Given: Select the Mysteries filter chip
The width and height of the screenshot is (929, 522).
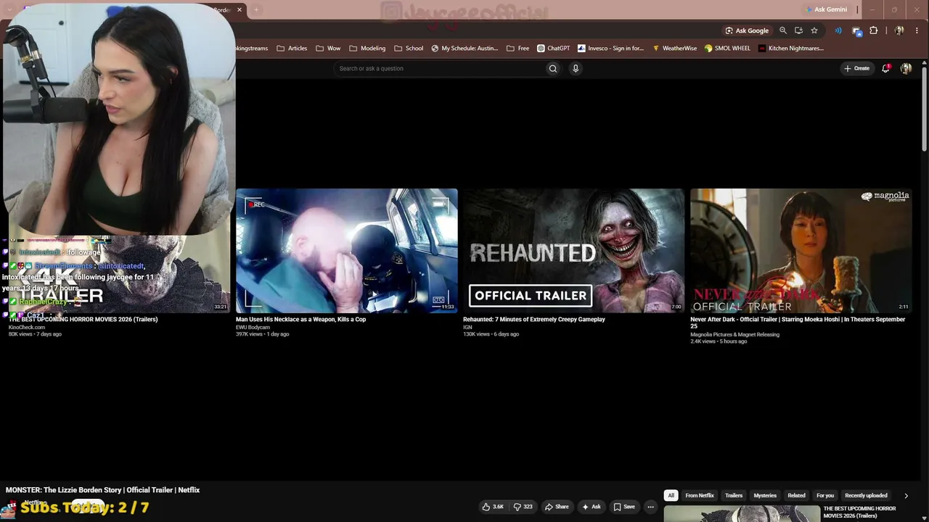Looking at the screenshot, I should pos(765,496).
